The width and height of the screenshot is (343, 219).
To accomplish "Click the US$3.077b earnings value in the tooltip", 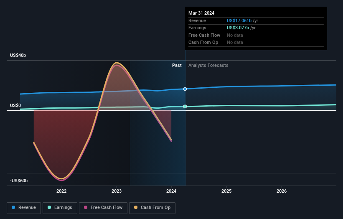I will pyautogui.click(x=238, y=28).
